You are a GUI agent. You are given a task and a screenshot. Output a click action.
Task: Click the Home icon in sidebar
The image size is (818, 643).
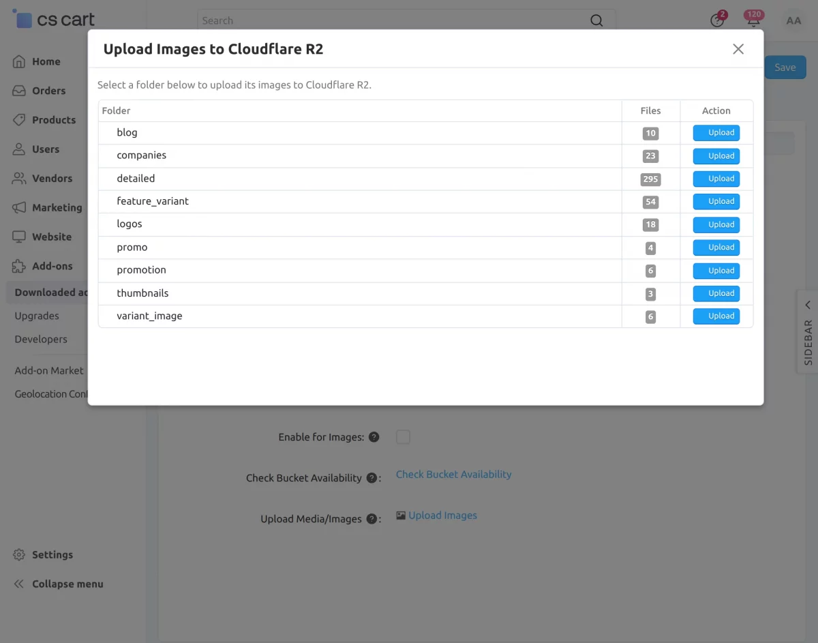19,61
